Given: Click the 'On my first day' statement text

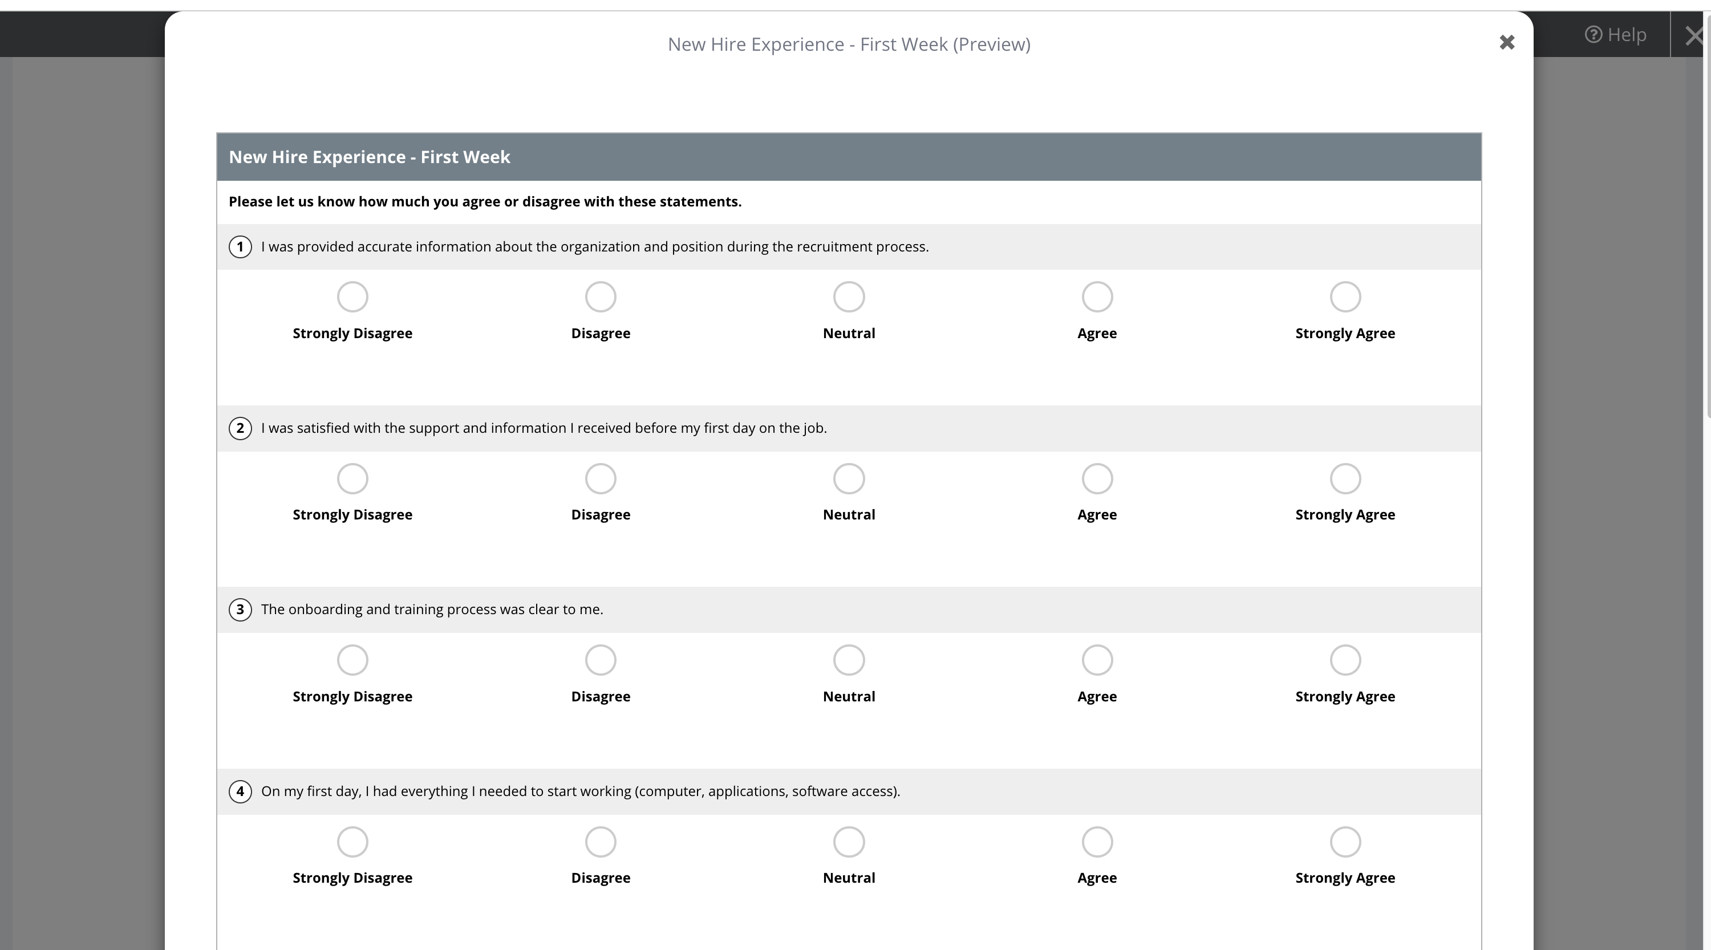Looking at the screenshot, I should 581,791.
